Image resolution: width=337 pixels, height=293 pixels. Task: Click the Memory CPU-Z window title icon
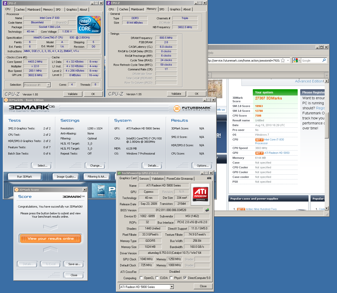pyautogui.click(x=108, y=3)
